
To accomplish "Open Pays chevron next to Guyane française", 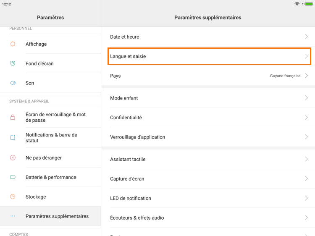I will (306, 76).
